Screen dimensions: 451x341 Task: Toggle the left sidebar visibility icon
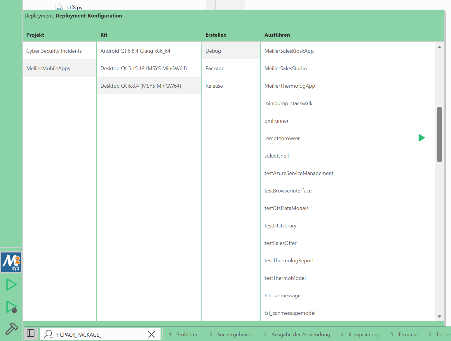[31, 333]
